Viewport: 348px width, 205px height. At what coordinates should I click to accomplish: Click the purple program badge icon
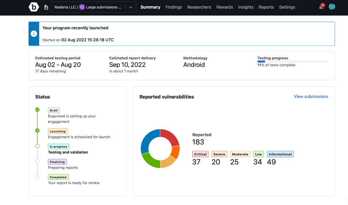[82, 7]
